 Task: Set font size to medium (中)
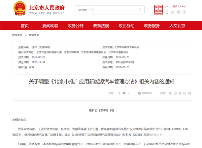[124, 93]
